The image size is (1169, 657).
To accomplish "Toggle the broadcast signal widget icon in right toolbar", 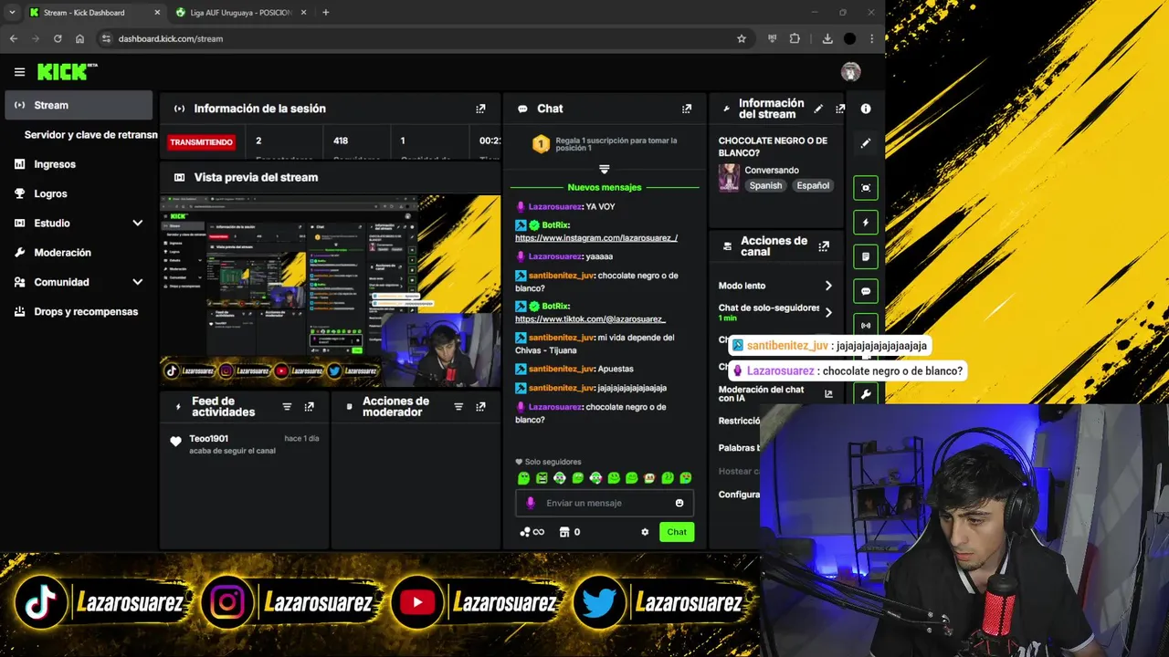I will tap(866, 325).
